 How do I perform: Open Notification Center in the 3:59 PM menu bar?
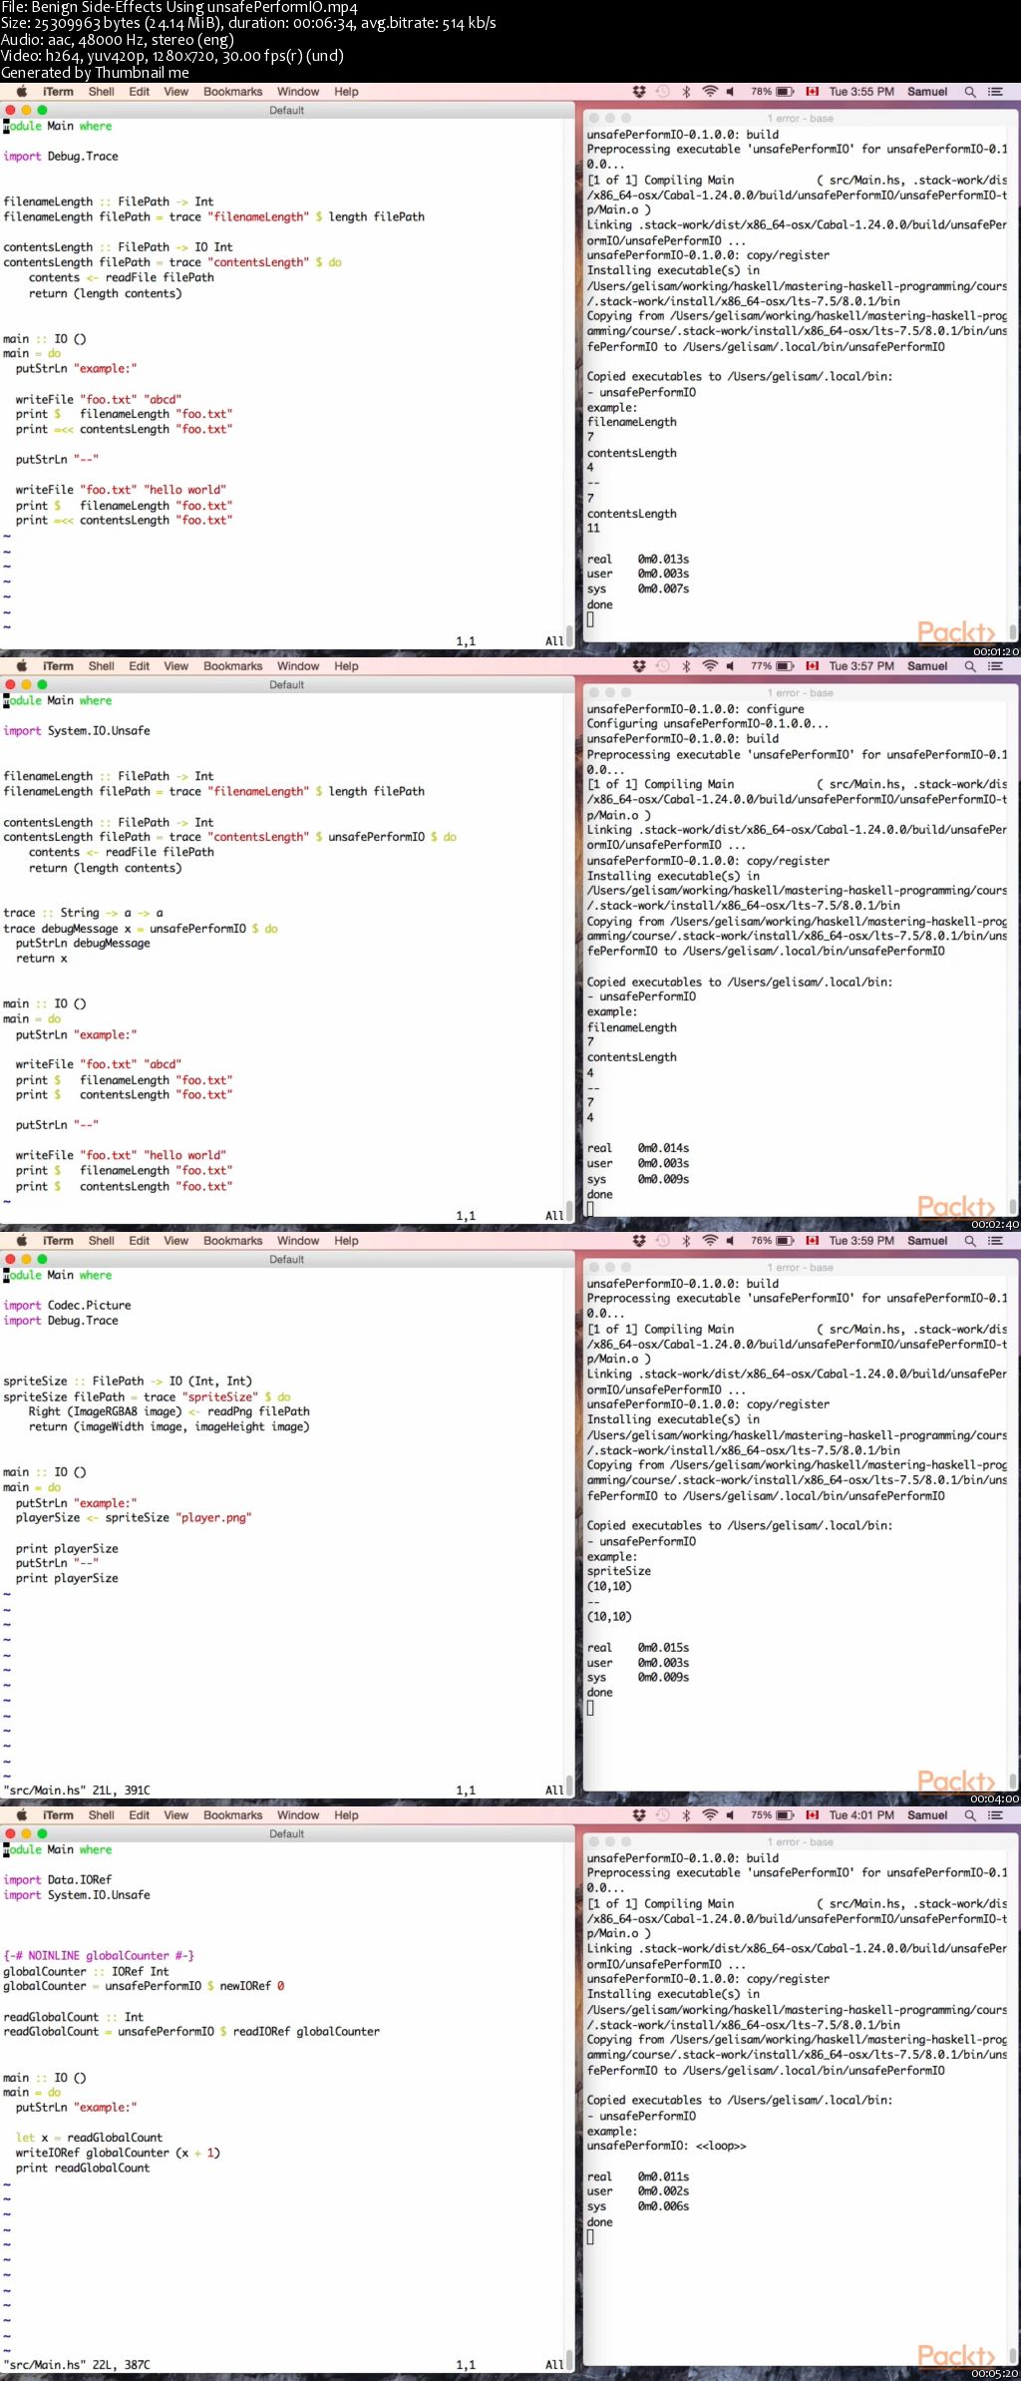pos(995,1241)
